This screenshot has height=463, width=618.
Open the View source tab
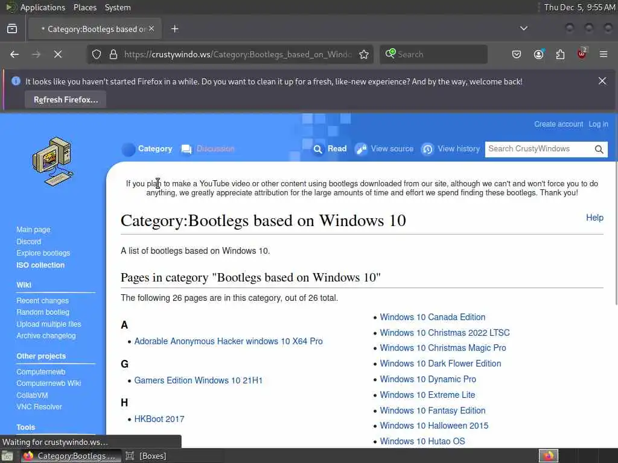[392, 148]
